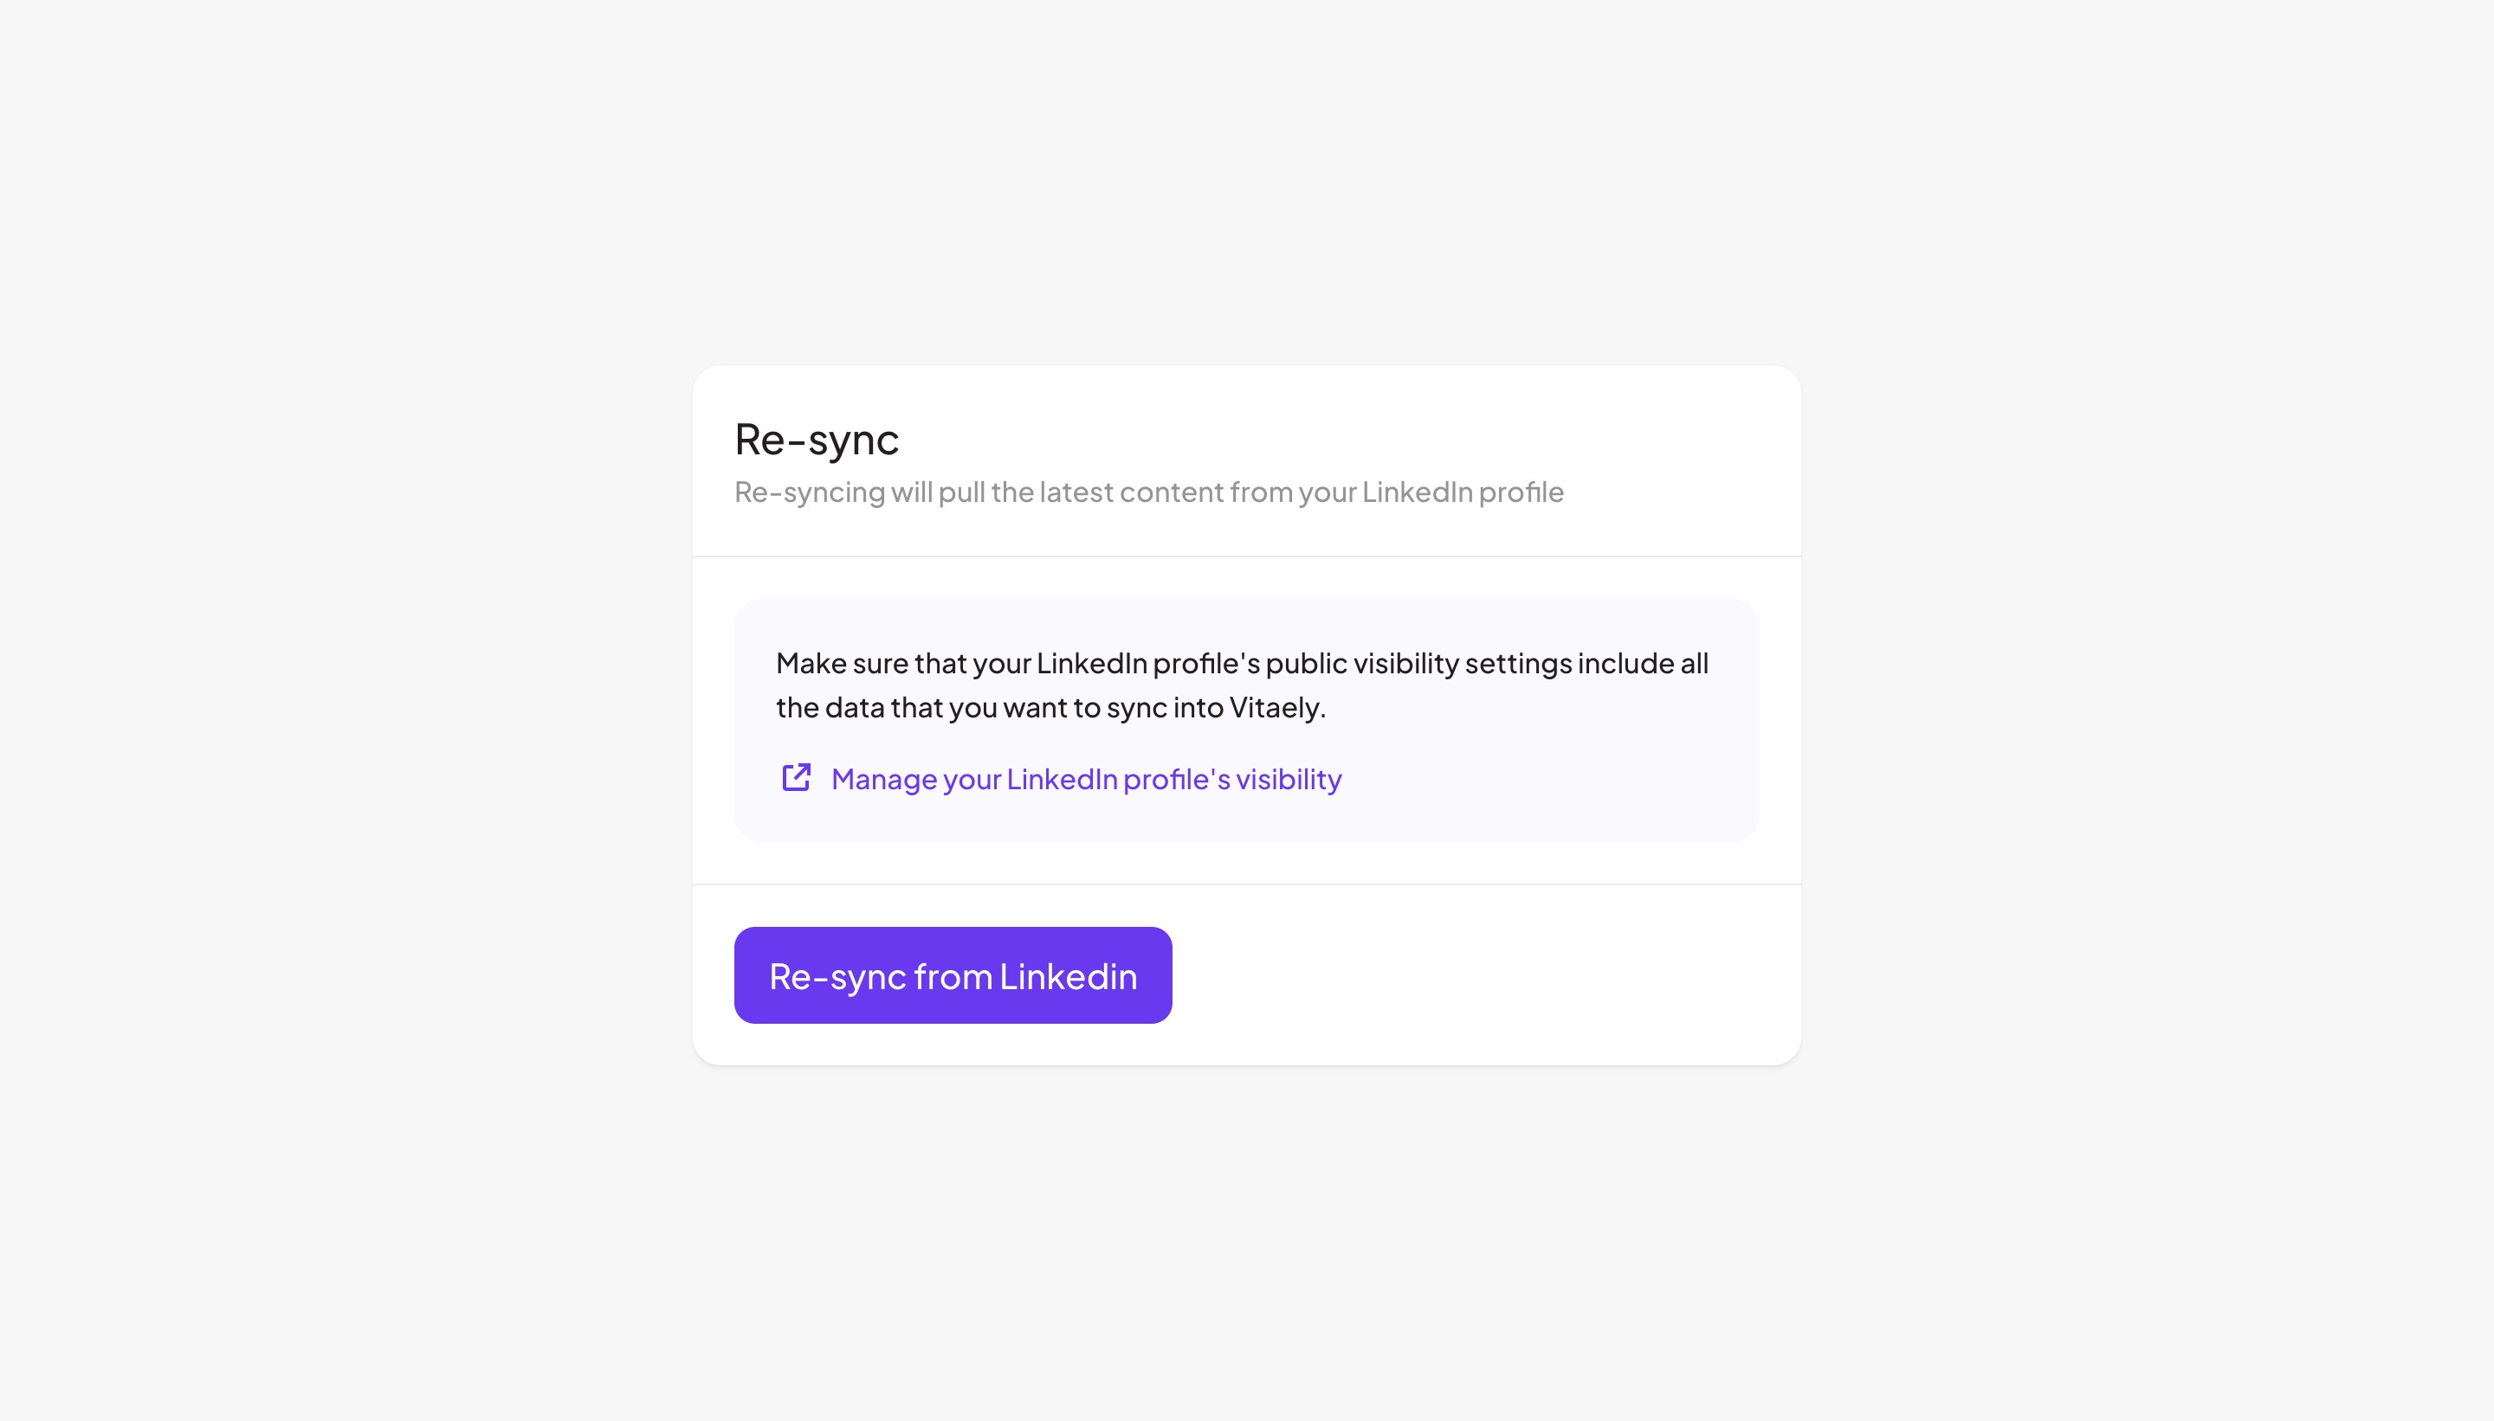The height and width of the screenshot is (1421, 2494).
Task: Click the sentence about public visibility settings
Action: [1240, 663]
